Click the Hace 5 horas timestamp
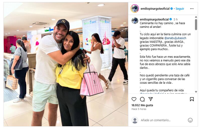The height and width of the screenshot is (129, 201). click(139, 109)
